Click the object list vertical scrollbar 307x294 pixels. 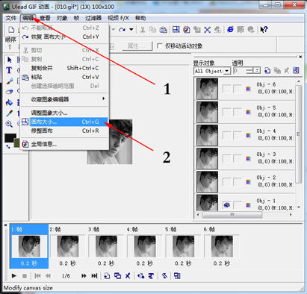pyautogui.click(x=299, y=134)
